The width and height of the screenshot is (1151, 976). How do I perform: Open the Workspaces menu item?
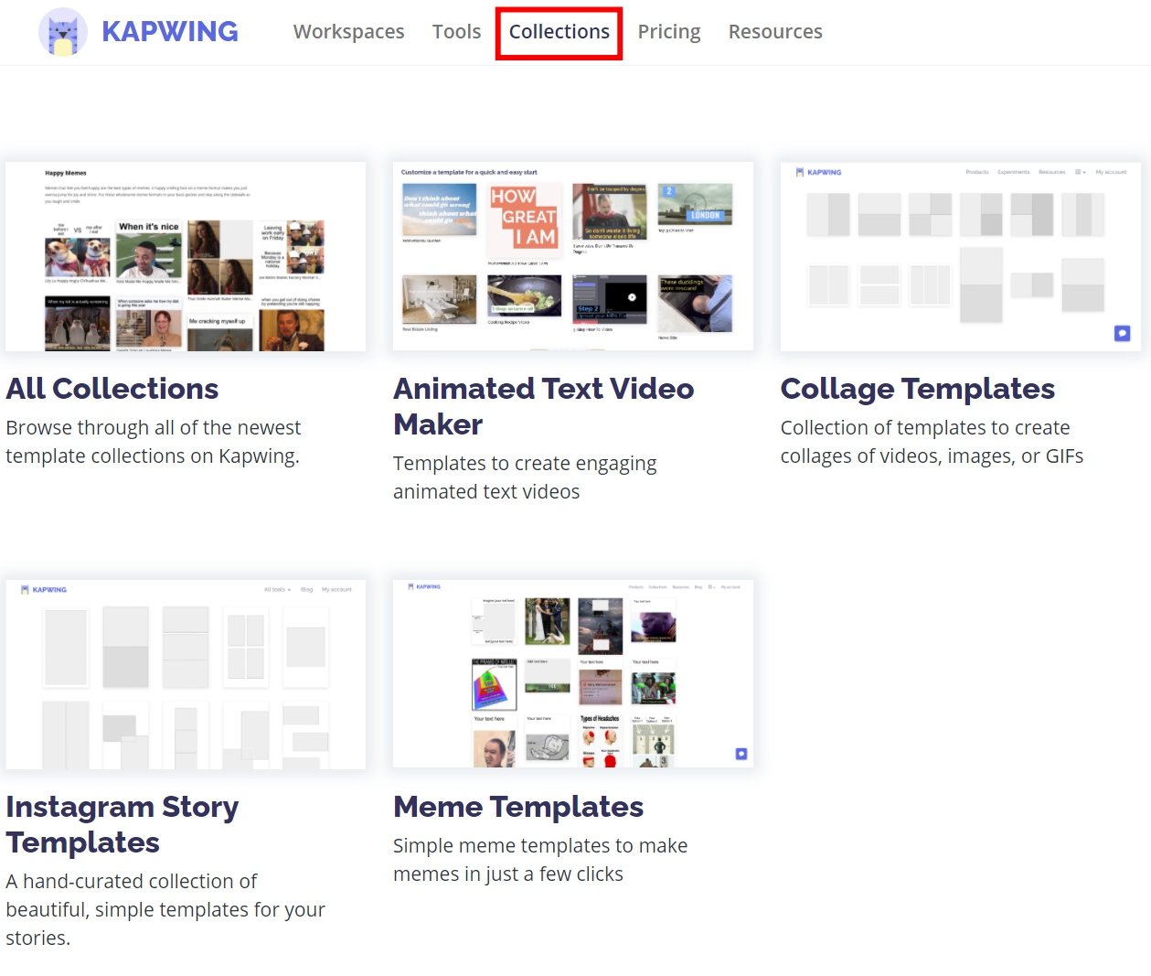click(x=348, y=32)
